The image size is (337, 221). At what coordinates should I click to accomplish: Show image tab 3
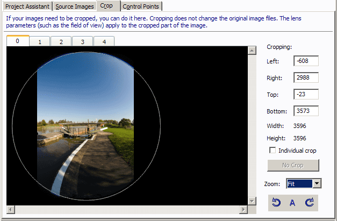tap(82, 41)
